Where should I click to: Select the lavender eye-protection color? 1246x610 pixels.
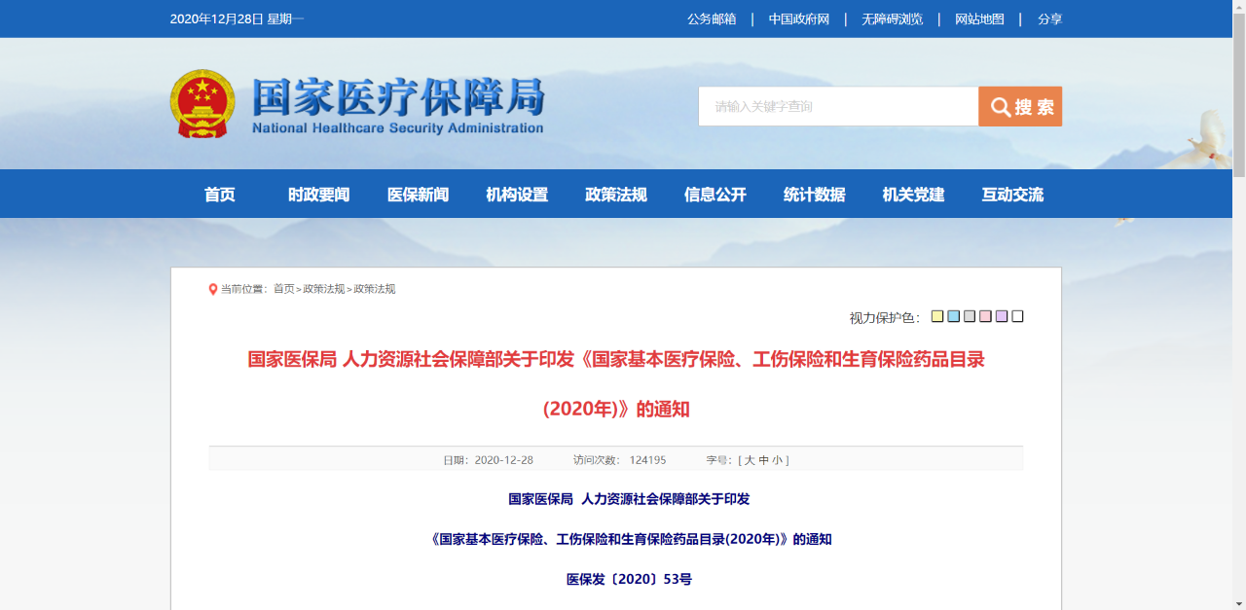click(1002, 316)
